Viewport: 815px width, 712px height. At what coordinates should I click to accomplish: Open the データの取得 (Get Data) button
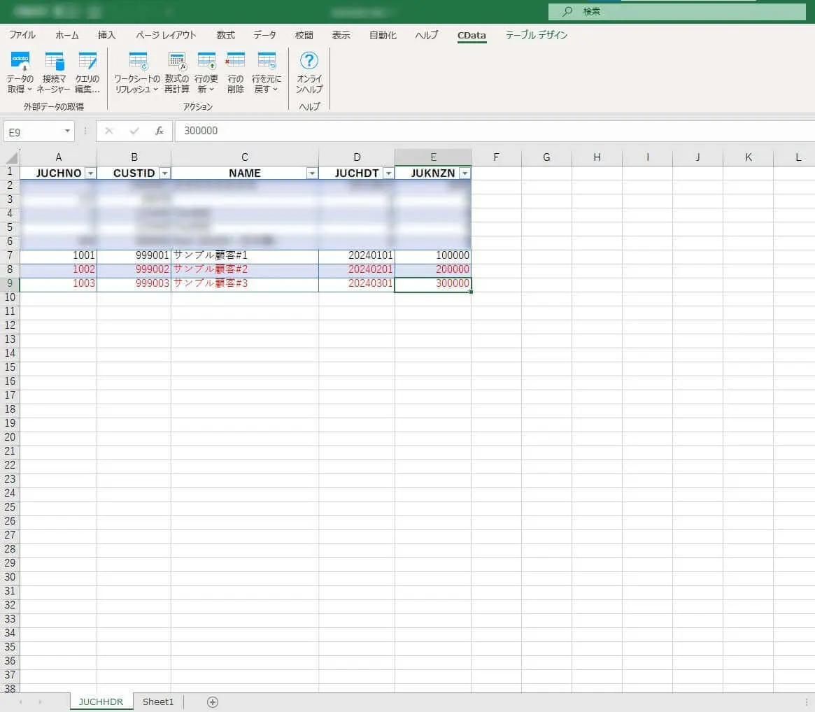click(20, 72)
